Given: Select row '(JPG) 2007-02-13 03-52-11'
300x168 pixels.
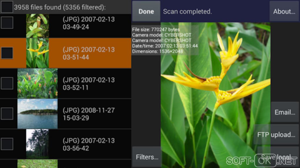Looking at the screenshot, I should coord(66,83).
